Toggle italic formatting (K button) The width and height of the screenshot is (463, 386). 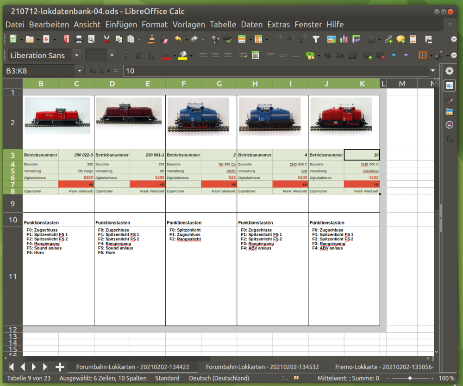(x=138, y=55)
